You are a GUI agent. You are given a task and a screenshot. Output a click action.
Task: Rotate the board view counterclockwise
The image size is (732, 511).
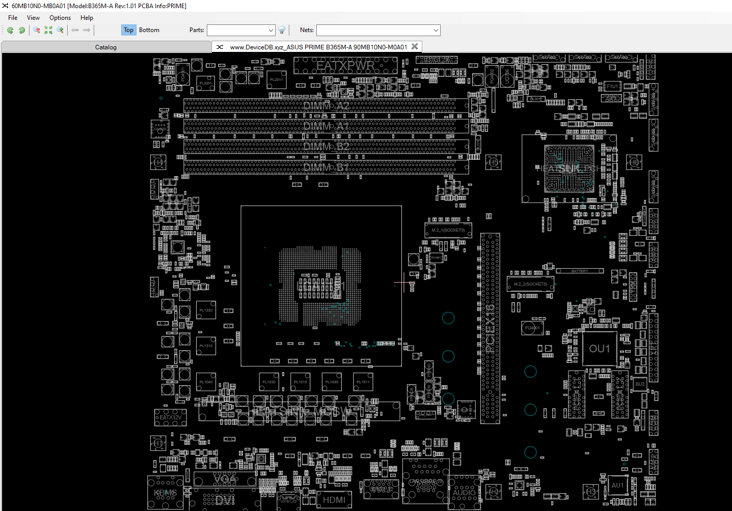[10, 31]
